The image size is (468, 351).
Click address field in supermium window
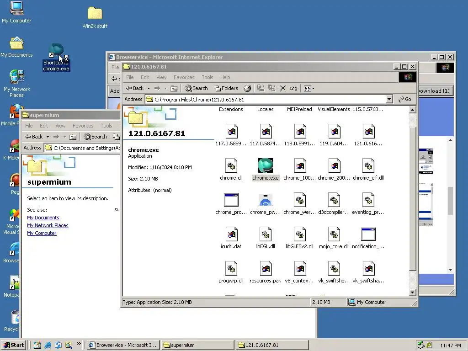tap(82, 148)
